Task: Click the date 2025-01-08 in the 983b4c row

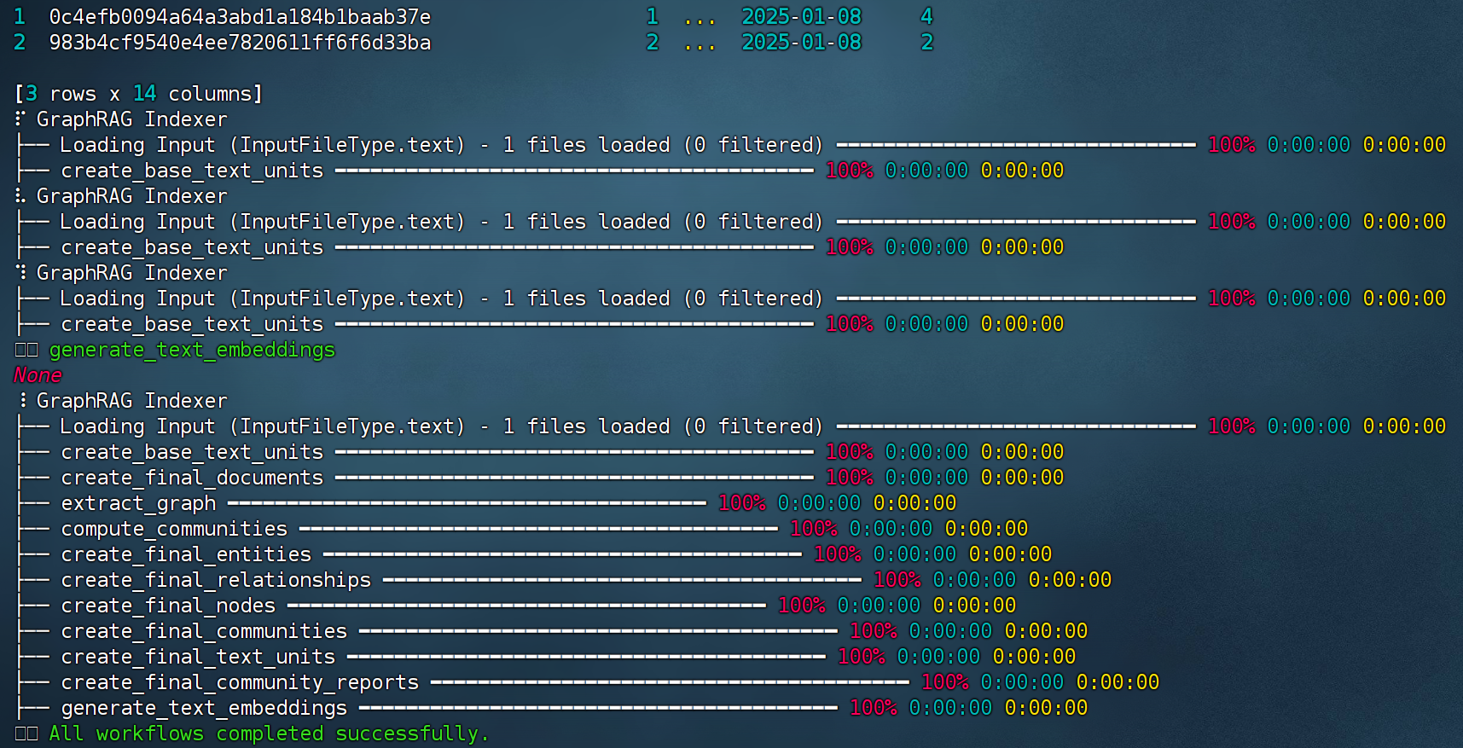Action: 801,43
